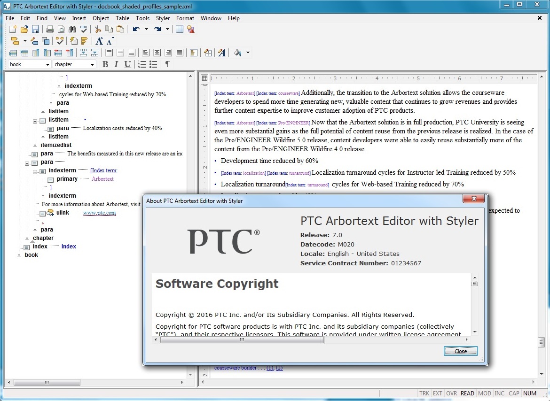Open the www.ptc.com ulink in tree
The image size is (550, 401).
pos(99,213)
